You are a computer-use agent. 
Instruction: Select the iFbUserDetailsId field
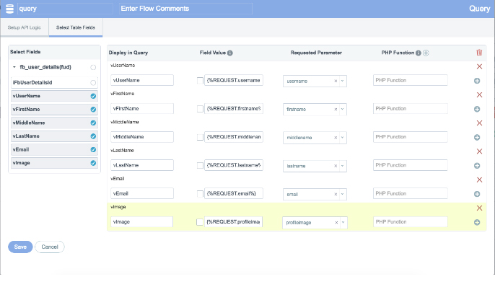coord(93,83)
